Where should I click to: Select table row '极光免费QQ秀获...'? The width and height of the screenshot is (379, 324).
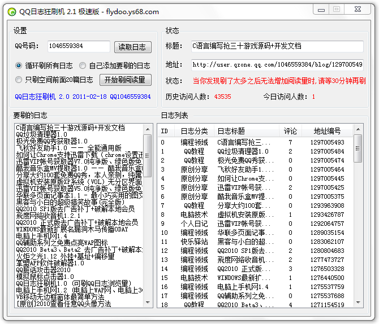coord(255,160)
